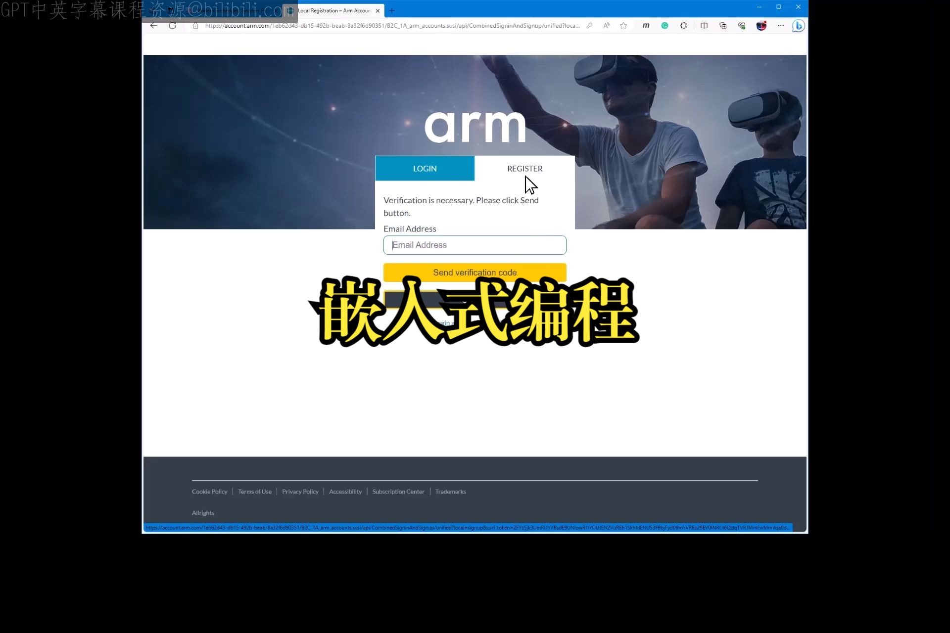Maximize the browser window
Image resolution: width=950 pixels, height=633 pixels.
coord(779,7)
